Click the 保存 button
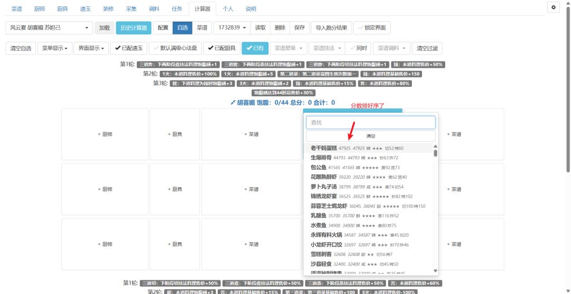The image size is (571, 294). point(300,27)
